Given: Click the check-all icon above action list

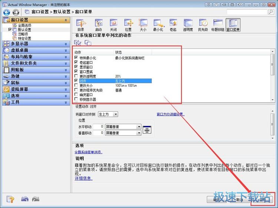Looking at the screenshot, I should click(x=78, y=43).
